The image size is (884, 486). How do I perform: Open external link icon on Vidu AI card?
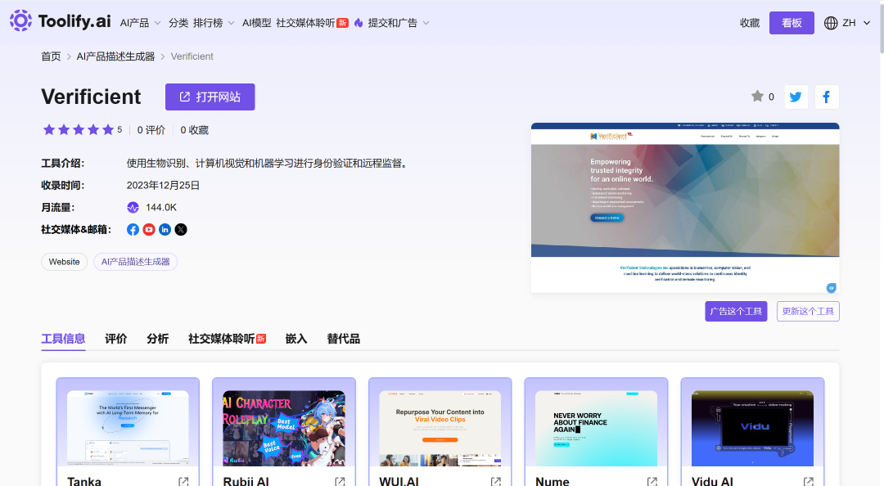pos(809,481)
